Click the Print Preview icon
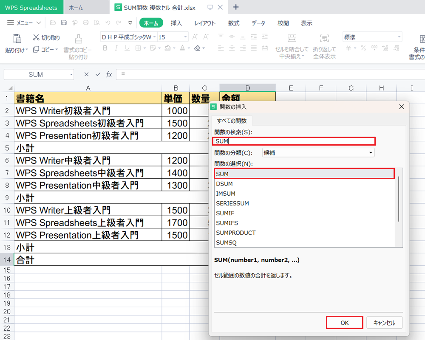Image resolution: width=425 pixels, height=340 pixels. [97, 23]
